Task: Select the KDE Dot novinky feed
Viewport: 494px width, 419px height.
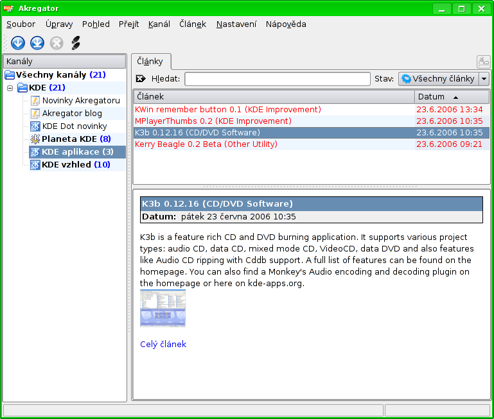Action: 75,126
